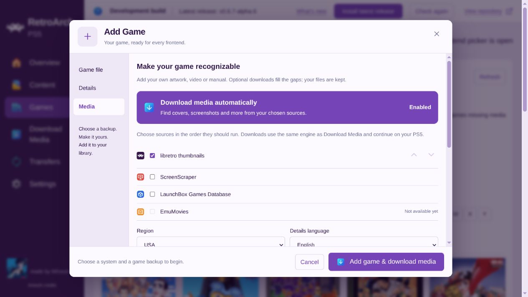Screen dimensions: 528x297
Task: Click the disabled EmuMovies checkbox
Action: pos(152,211)
